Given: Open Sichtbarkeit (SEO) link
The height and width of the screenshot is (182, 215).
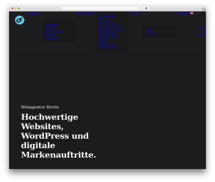Looking at the screenshot, I should (108, 38).
